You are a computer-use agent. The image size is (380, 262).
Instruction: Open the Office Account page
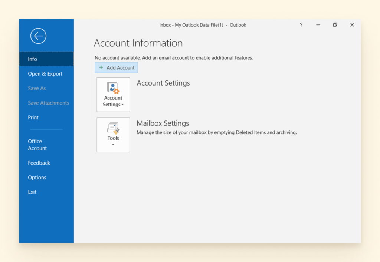coord(37,145)
